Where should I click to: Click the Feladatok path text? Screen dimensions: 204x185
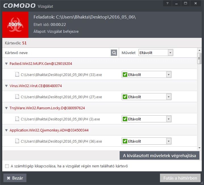pos(85,17)
